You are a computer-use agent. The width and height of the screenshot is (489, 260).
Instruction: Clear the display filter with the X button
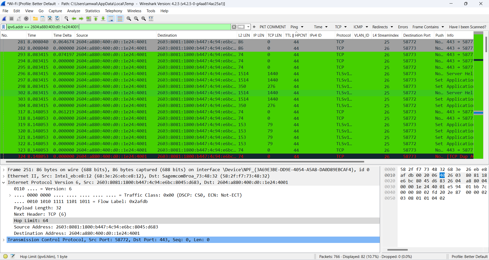click(234, 27)
